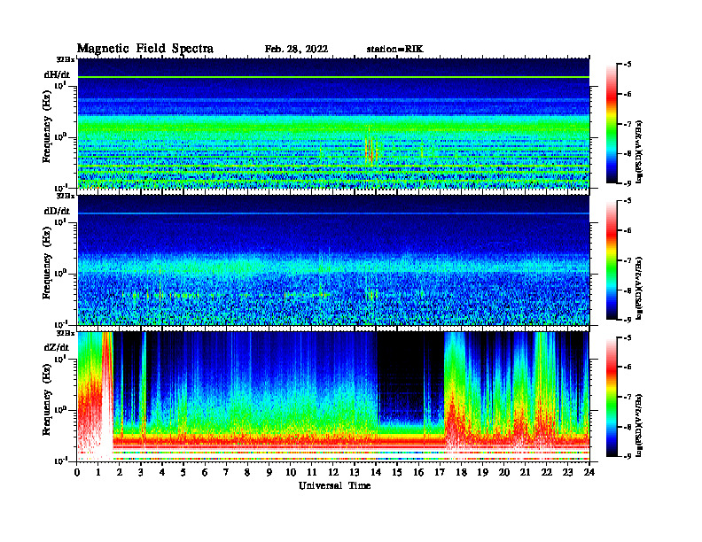Click hour 4 on the Universal Time axis
Image resolution: width=702 pixels, height=542 pixels.
pos(162,473)
